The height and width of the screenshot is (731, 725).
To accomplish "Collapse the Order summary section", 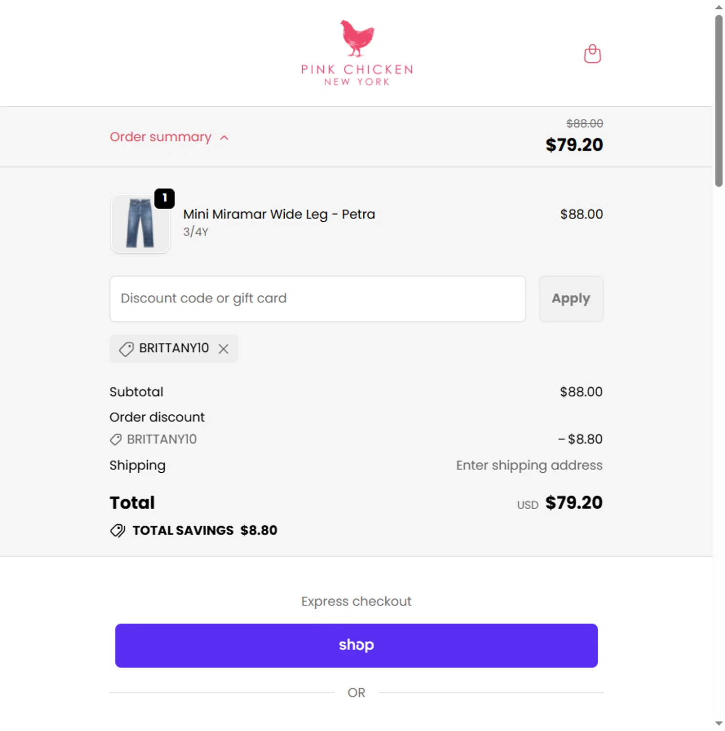I will point(160,137).
